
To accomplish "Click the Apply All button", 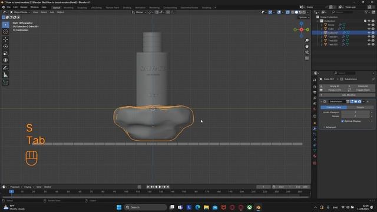I will pos(333,87).
